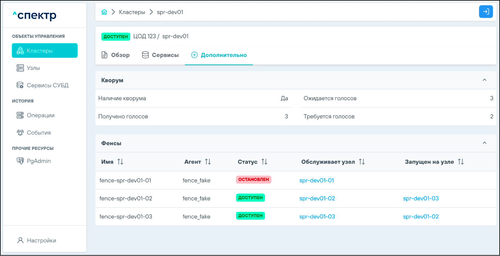The image size is (500, 256).
Task: Open Узлы in the sidebar
Action: [x=33, y=68]
